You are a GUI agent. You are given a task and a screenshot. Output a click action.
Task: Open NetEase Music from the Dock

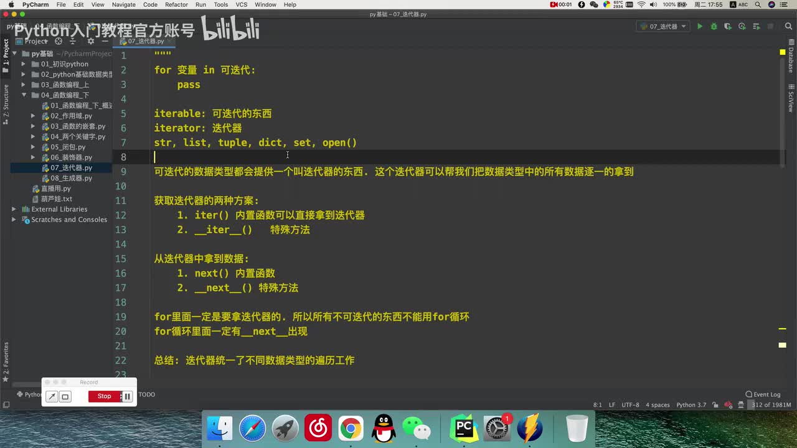(318, 429)
